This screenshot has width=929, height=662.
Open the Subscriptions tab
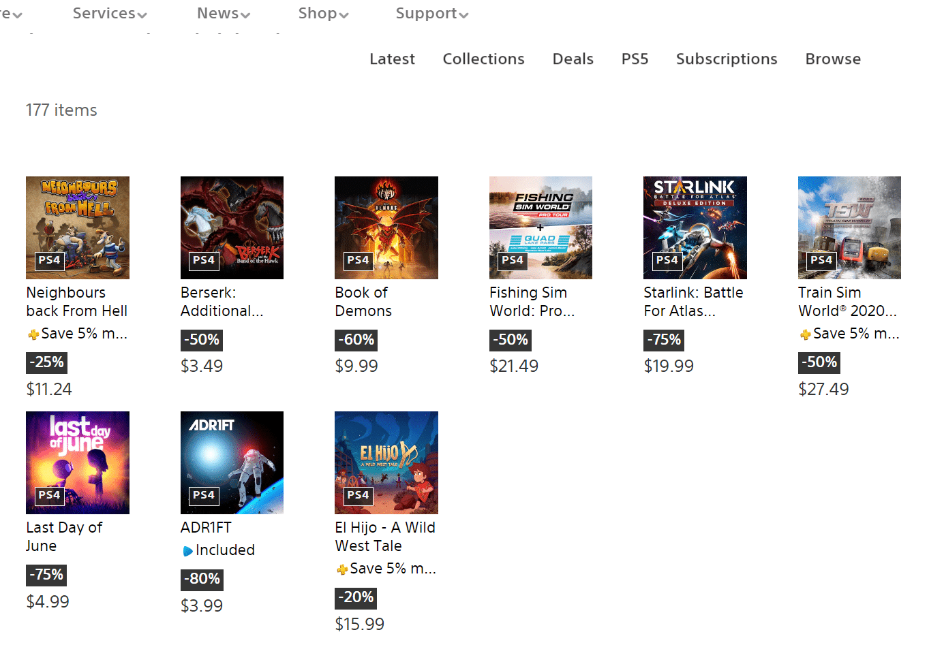click(x=727, y=59)
